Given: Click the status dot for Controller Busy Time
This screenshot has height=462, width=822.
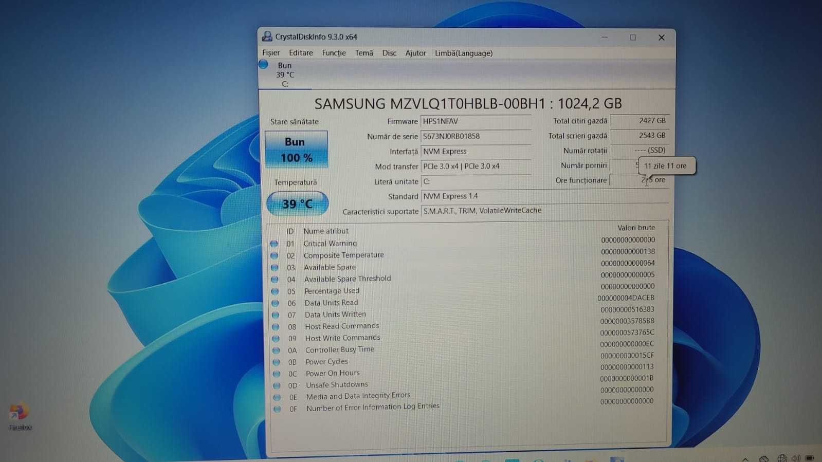Looking at the screenshot, I should click(276, 350).
